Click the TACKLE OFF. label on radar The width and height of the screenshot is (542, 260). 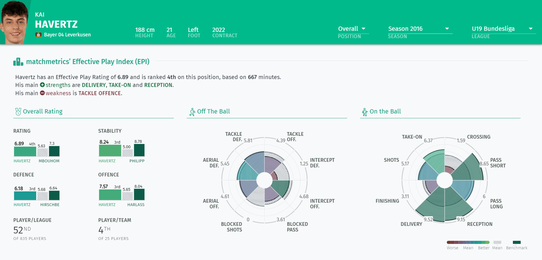pyautogui.click(x=295, y=137)
